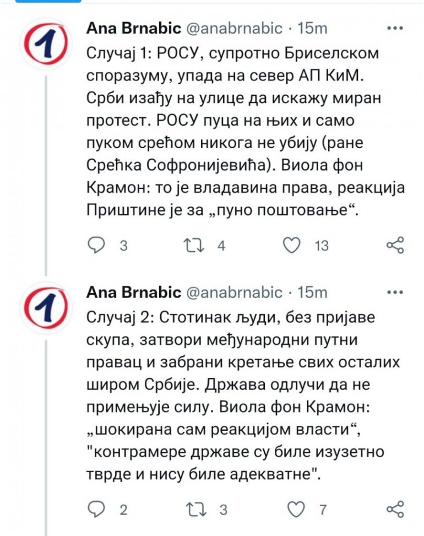Screen dimensions: 424x536
Task: Open the "Случај 1" tweet text
Action: (x=242, y=131)
